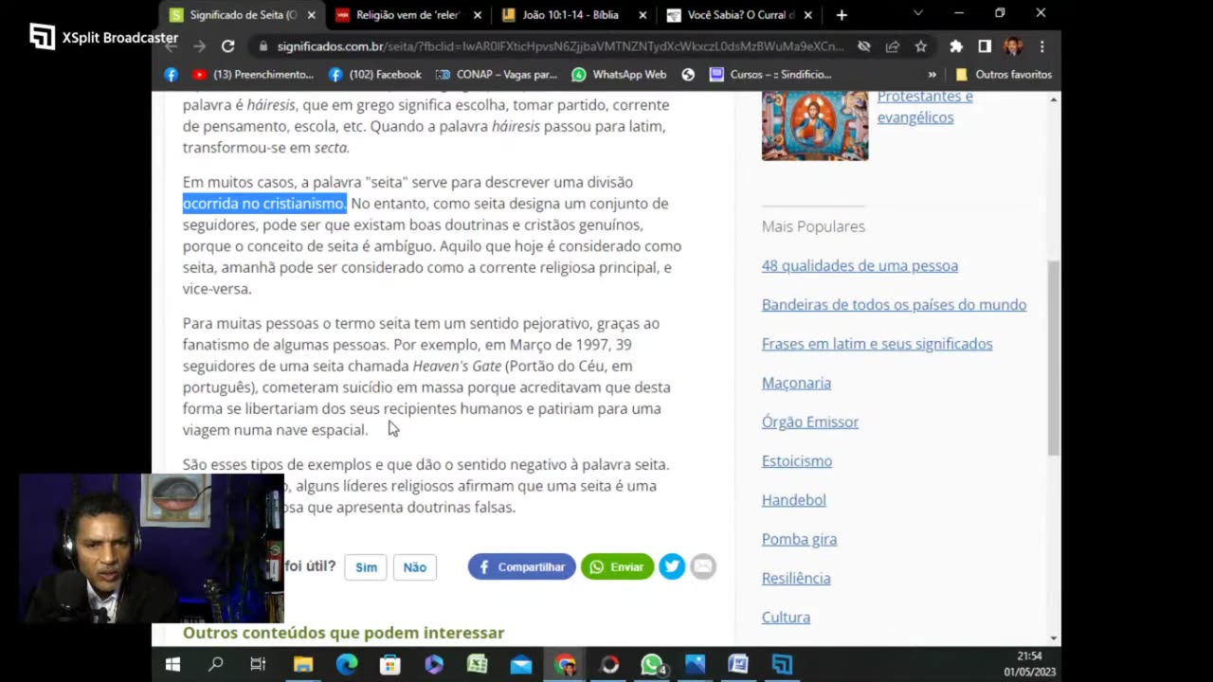Click the address bar URL field

tap(559, 45)
